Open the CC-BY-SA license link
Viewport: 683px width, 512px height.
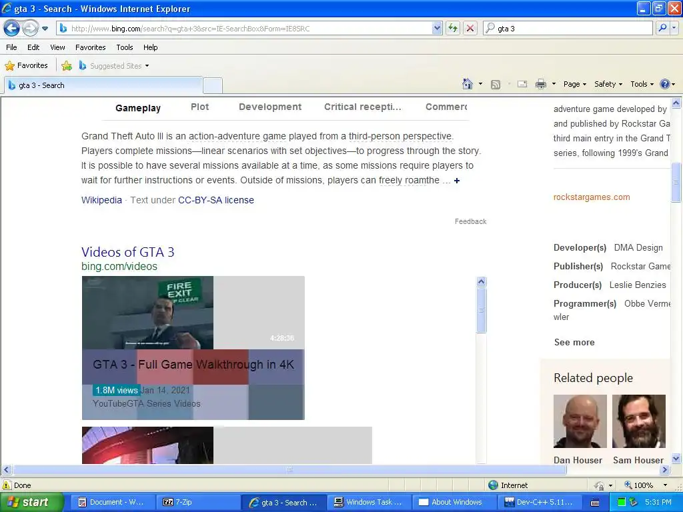click(x=216, y=200)
